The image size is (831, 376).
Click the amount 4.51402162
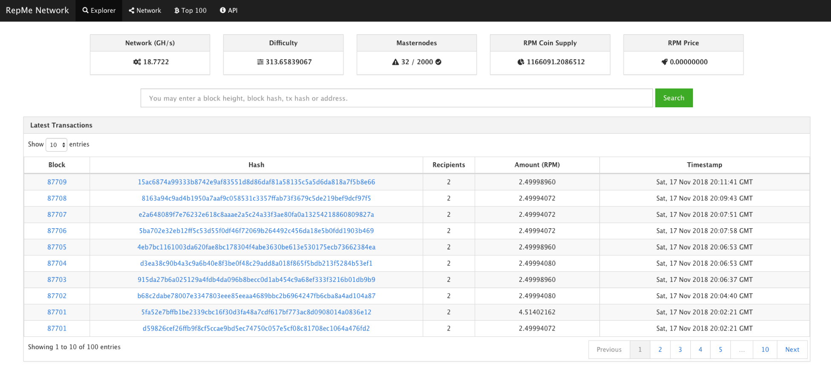537,312
